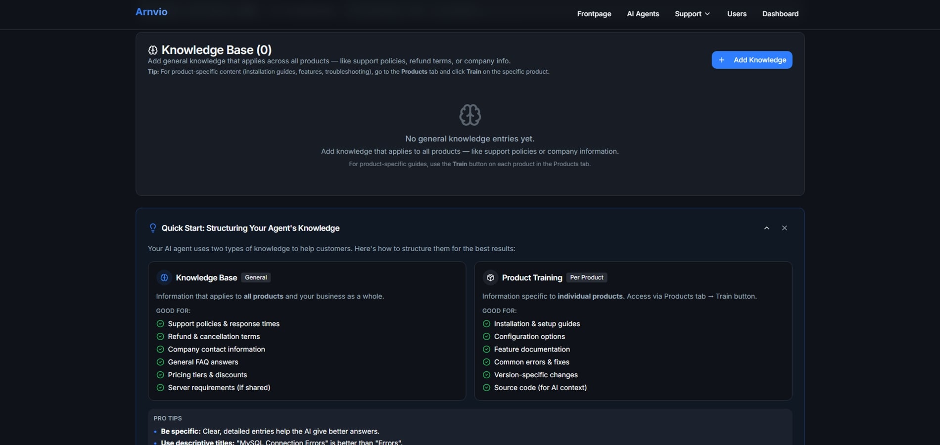Image resolution: width=940 pixels, height=445 pixels.
Task: Click checkmark beside Source code (for AI context)
Action: point(486,388)
